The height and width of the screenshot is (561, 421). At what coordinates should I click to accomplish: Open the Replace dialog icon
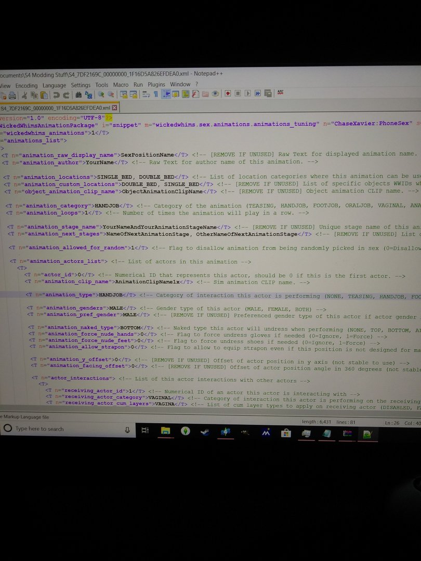(x=88, y=95)
